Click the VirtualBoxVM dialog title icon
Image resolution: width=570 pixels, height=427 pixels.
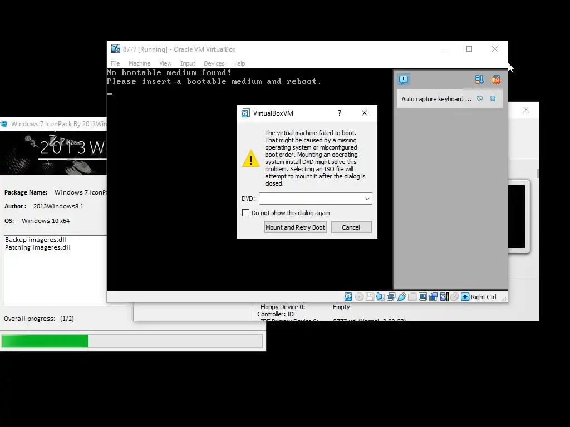245,113
